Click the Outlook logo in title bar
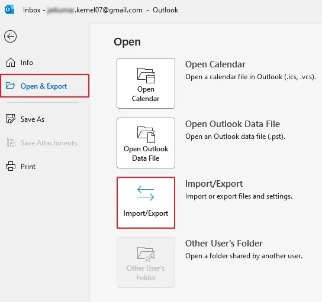 click(x=9, y=10)
